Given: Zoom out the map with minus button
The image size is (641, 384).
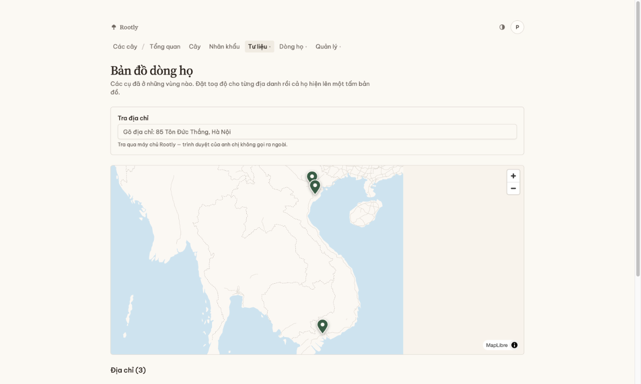Looking at the screenshot, I should point(513,188).
